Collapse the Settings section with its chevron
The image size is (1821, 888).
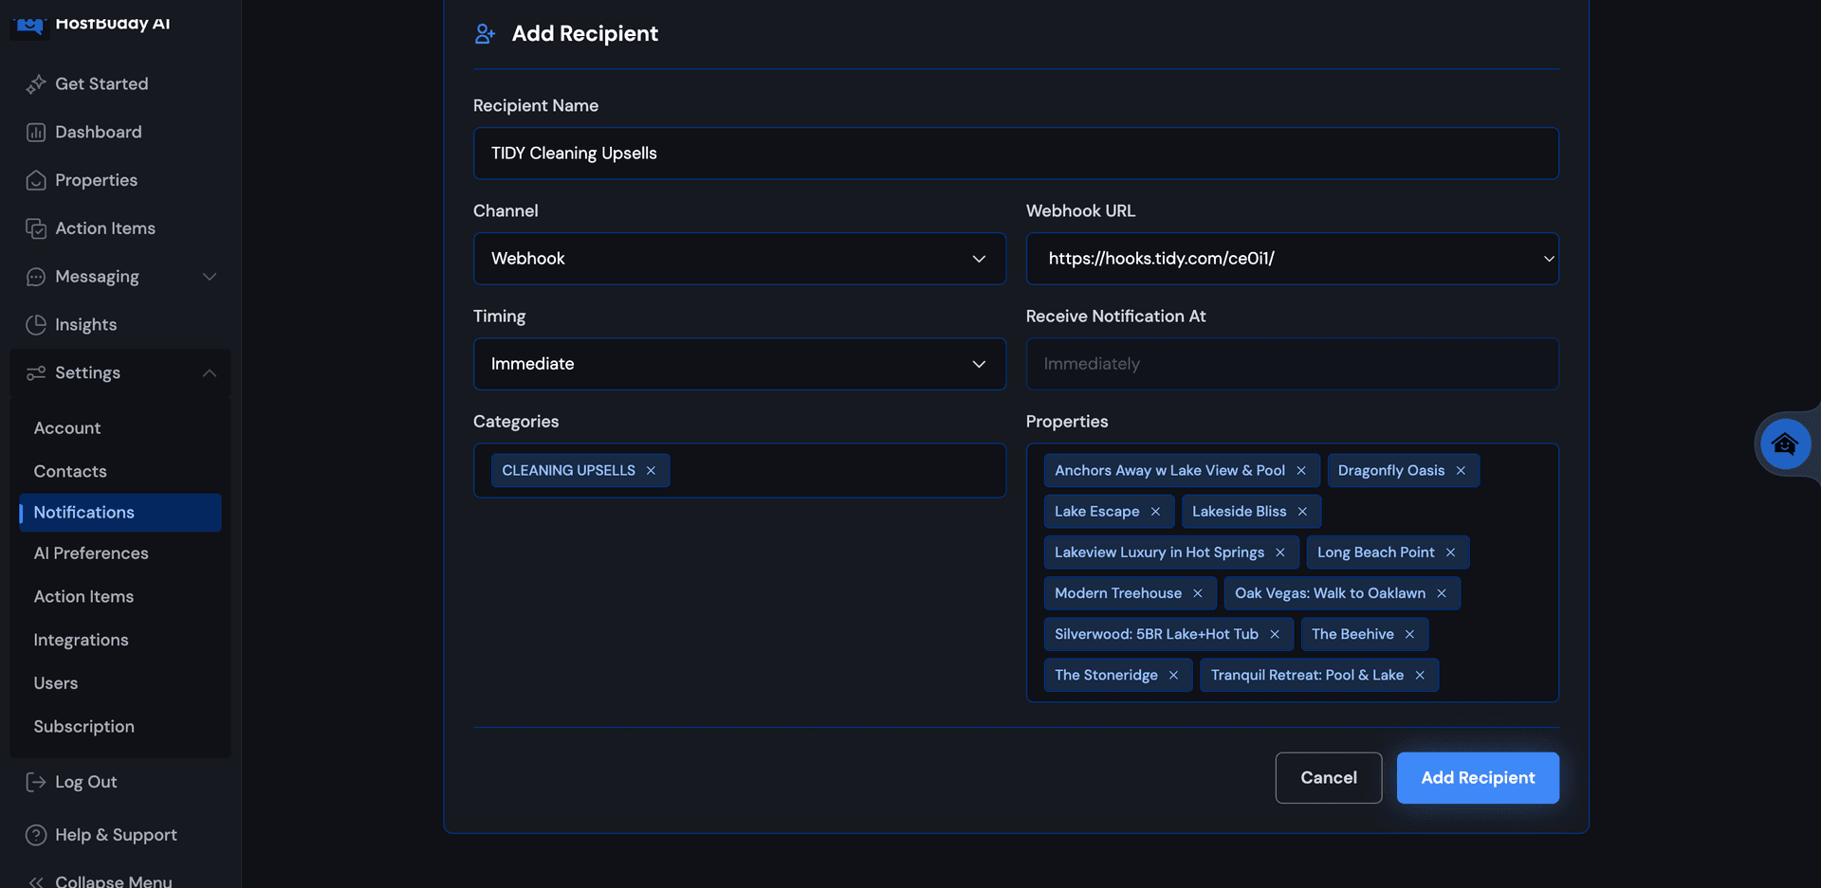210,372
